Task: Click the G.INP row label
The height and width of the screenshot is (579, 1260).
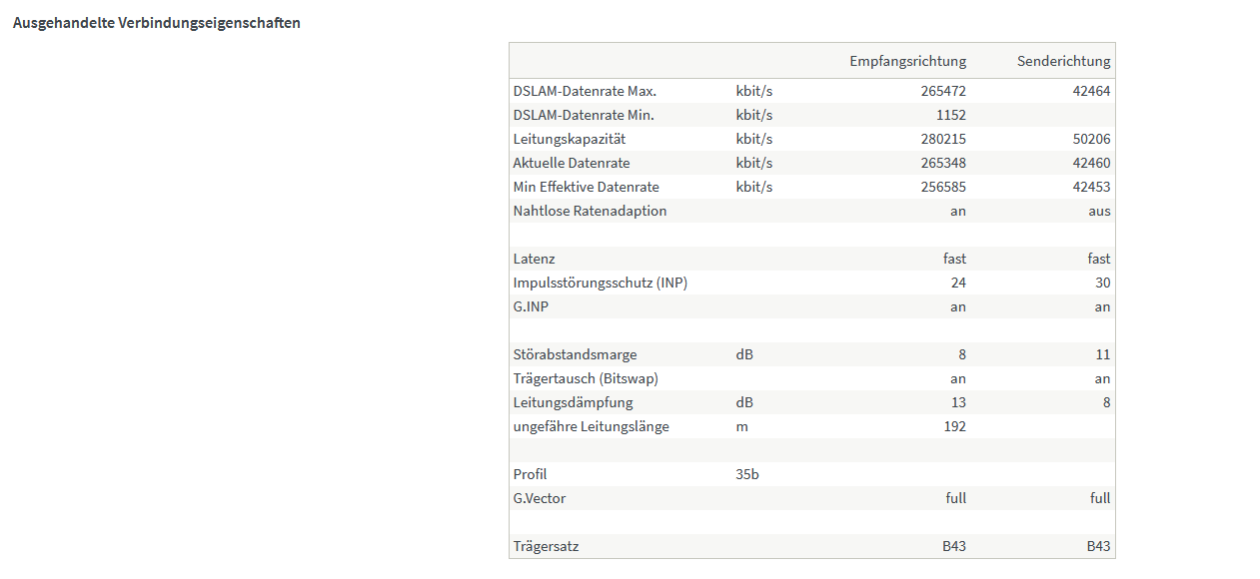Action: [x=531, y=306]
